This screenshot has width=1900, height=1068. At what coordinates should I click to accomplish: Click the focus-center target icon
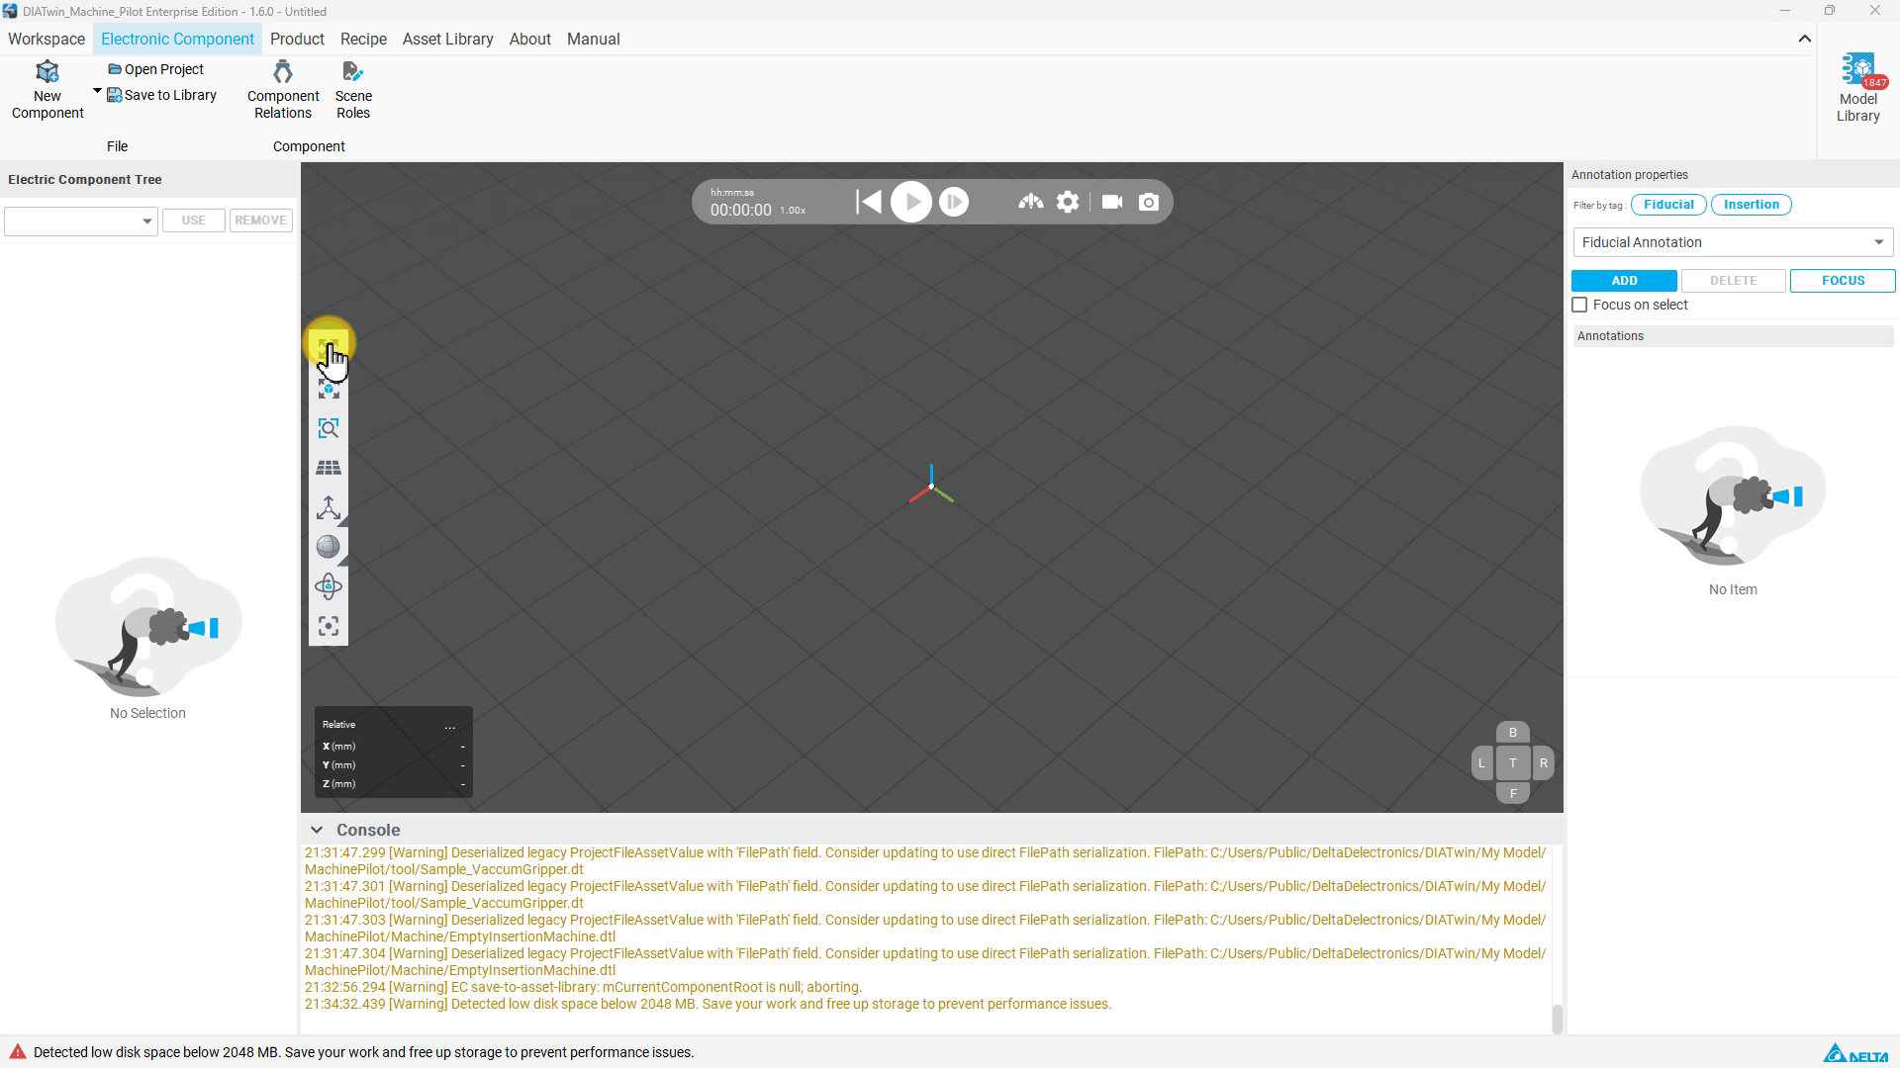point(328,626)
